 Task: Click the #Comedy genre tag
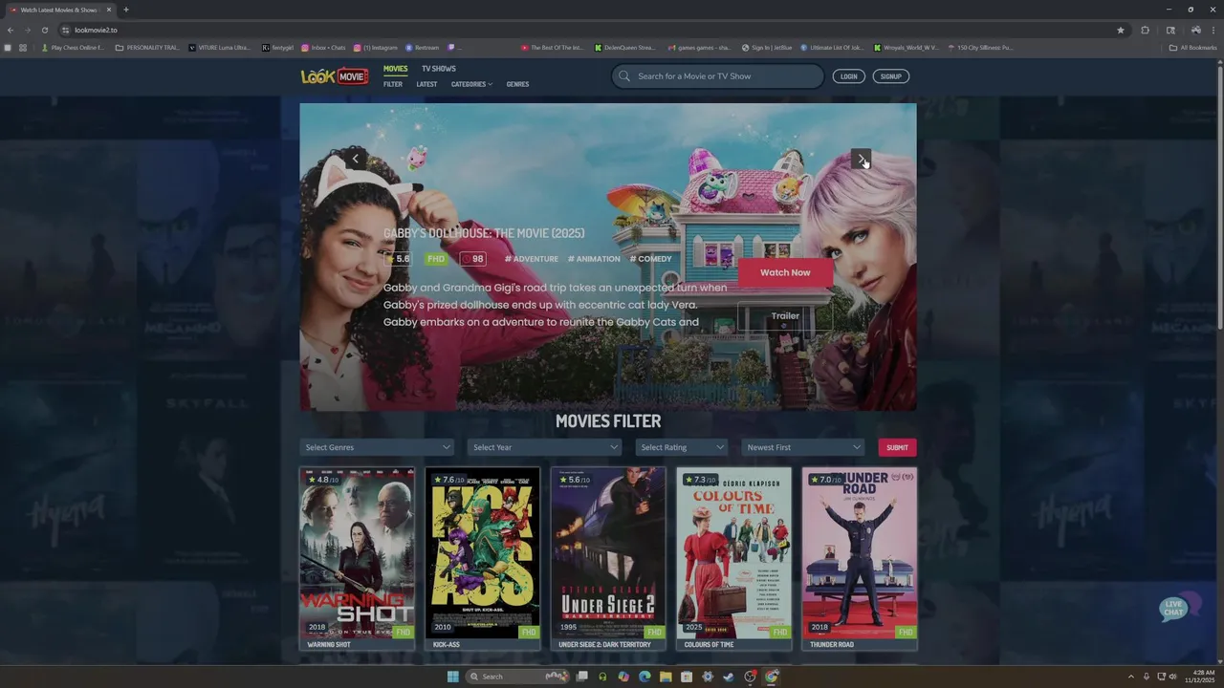click(651, 259)
